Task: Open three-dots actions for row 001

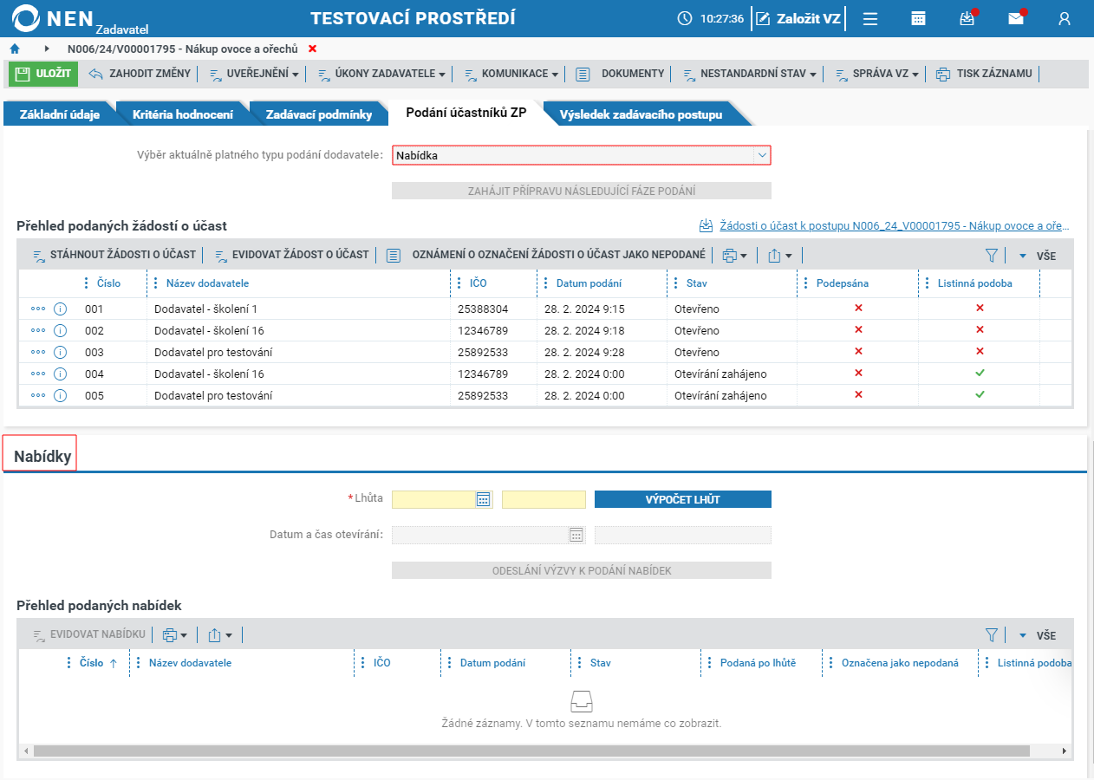Action: 37,309
